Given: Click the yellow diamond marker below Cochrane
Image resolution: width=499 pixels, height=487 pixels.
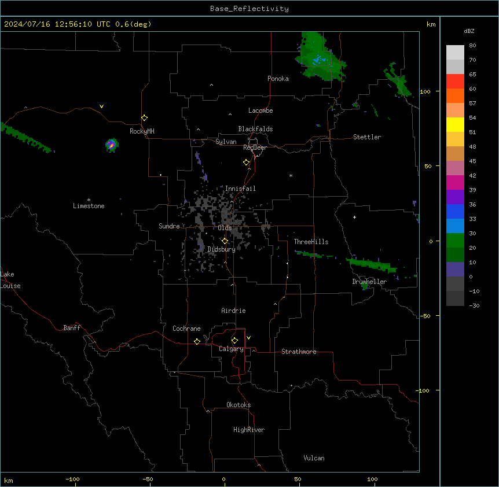Looking at the screenshot, I should [x=197, y=341].
